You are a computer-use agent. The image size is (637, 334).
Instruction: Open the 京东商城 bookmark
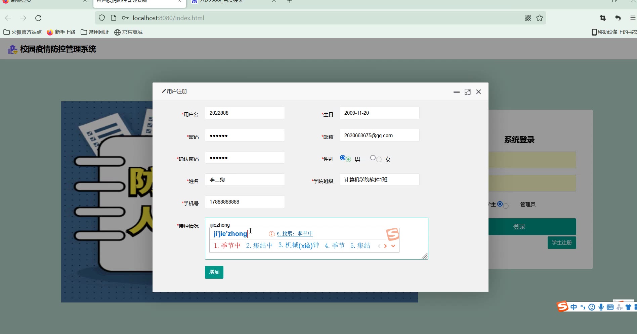pyautogui.click(x=128, y=32)
